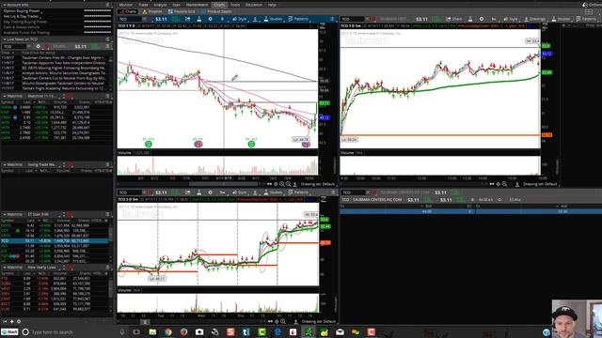This screenshot has height=338, width=602.
Task: Open the Education tab
Action: 254,5
